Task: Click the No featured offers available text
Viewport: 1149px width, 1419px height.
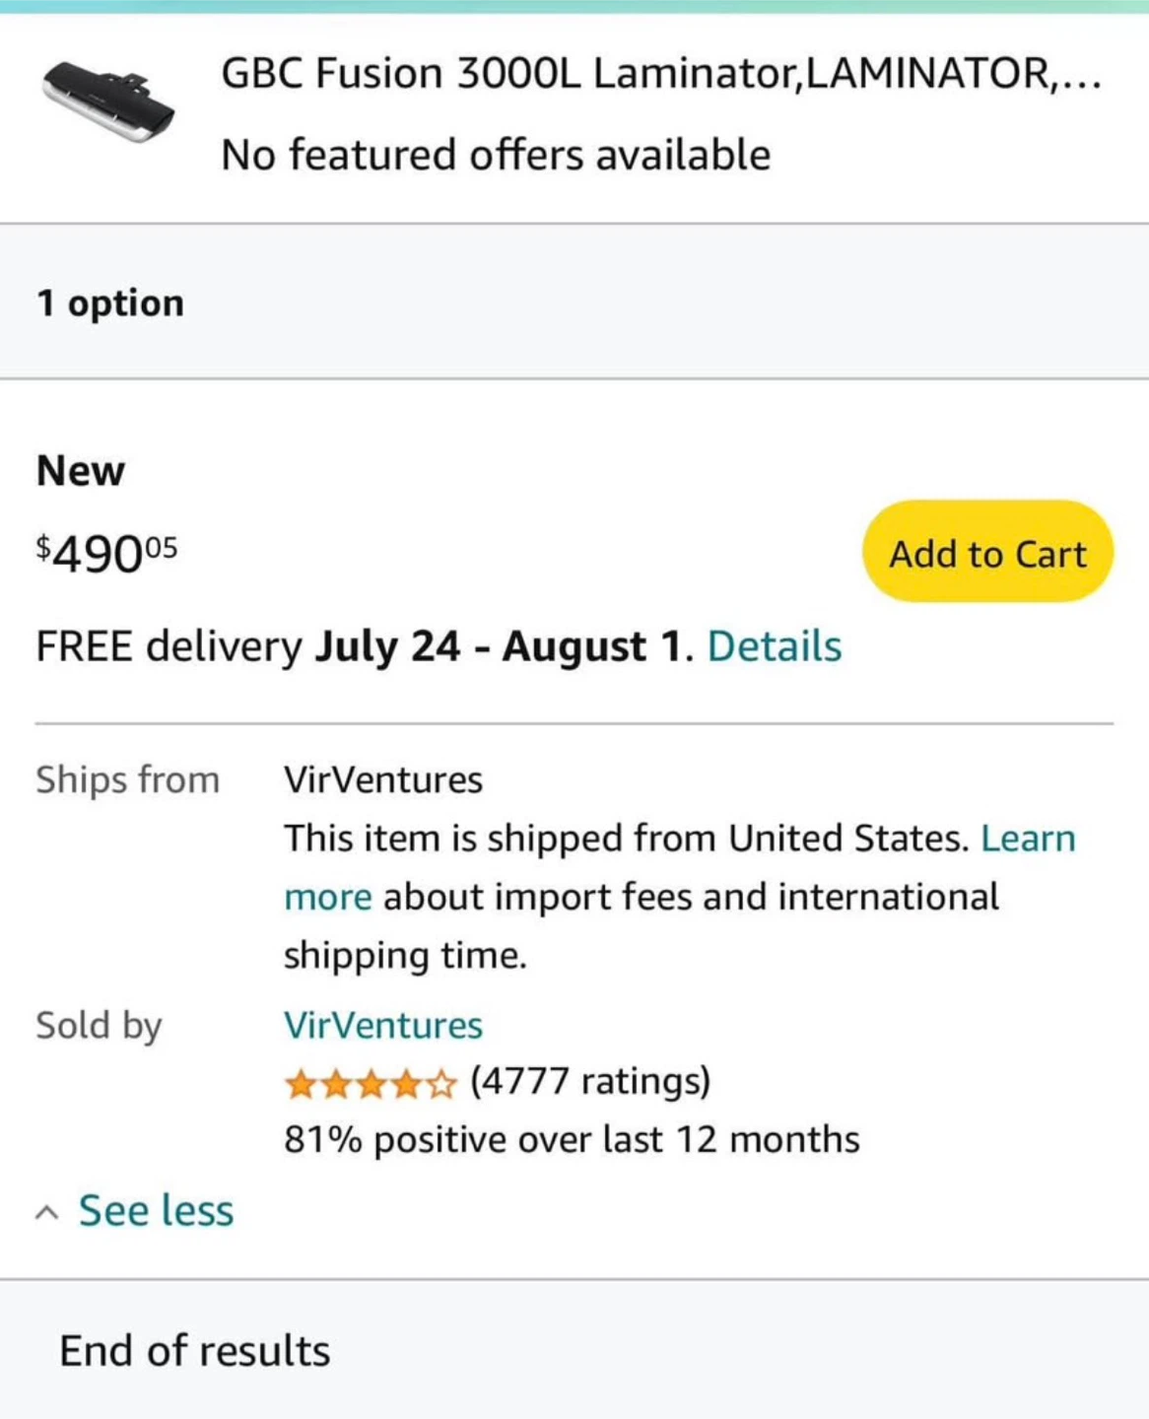Action: tap(496, 155)
